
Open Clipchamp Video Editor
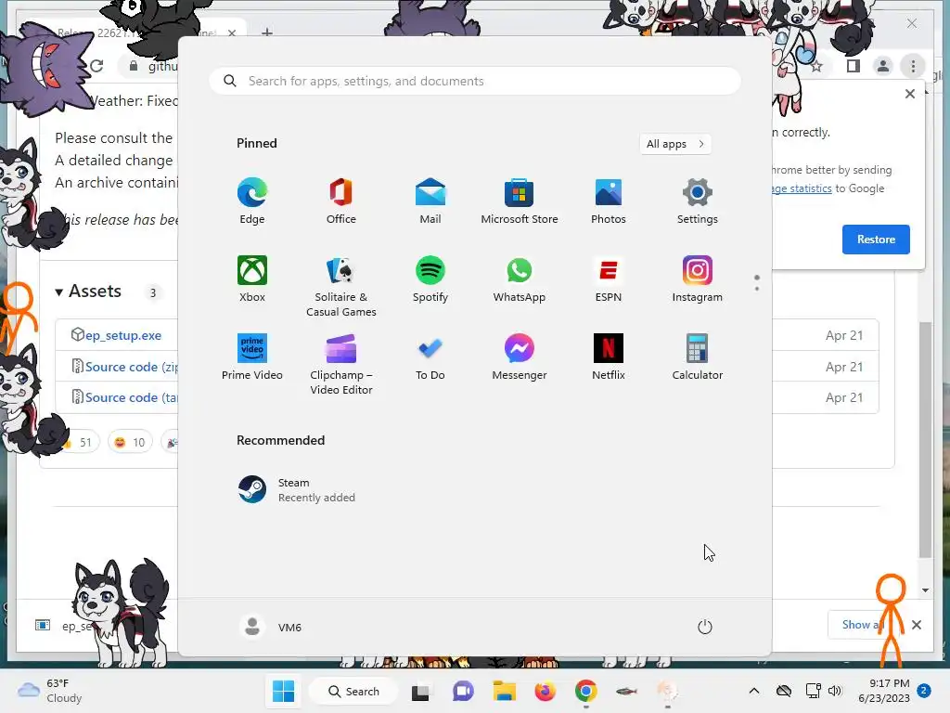341,365
